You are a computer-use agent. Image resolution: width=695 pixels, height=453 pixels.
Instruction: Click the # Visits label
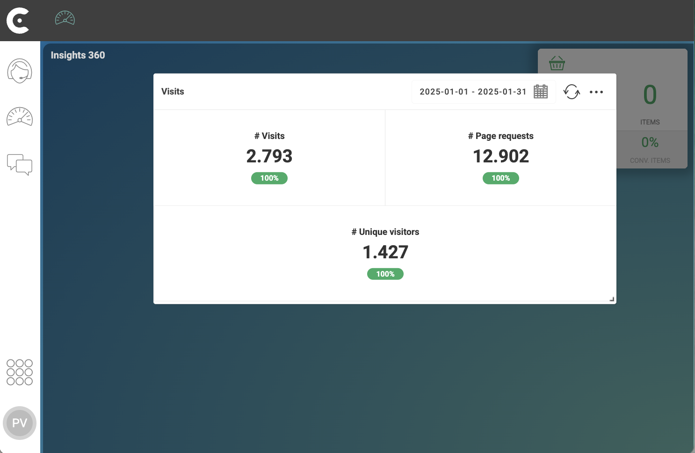(269, 136)
